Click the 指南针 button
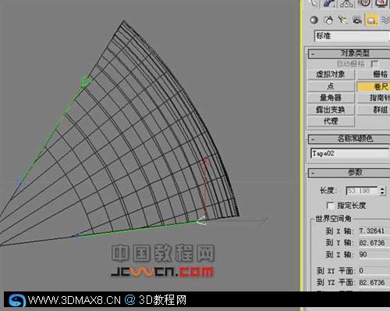This screenshot has width=390, height=311. coord(374,98)
